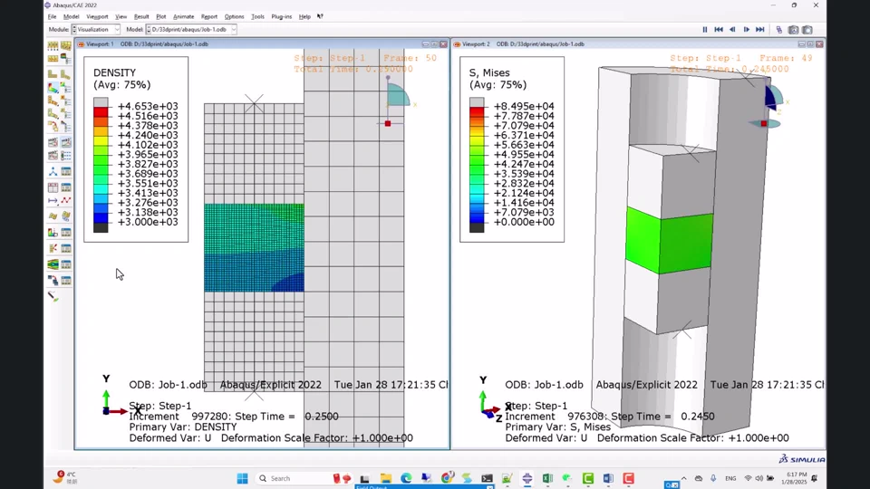Viewport: 870px width, 489px height.
Task: Create coordinate system tool
Action: pyautogui.click(x=53, y=171)
